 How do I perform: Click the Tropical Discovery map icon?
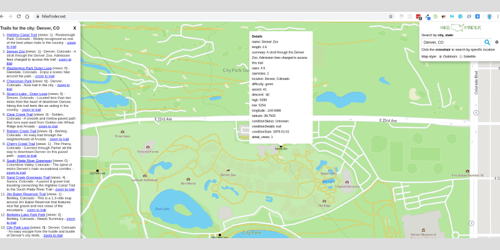point(347,182)
